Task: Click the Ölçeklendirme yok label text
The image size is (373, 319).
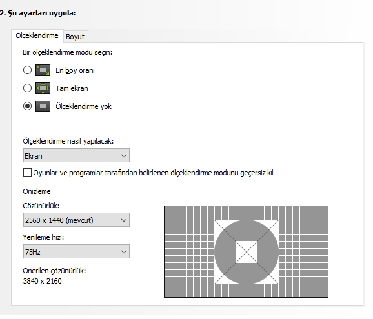Action: [x=83, y=106]
